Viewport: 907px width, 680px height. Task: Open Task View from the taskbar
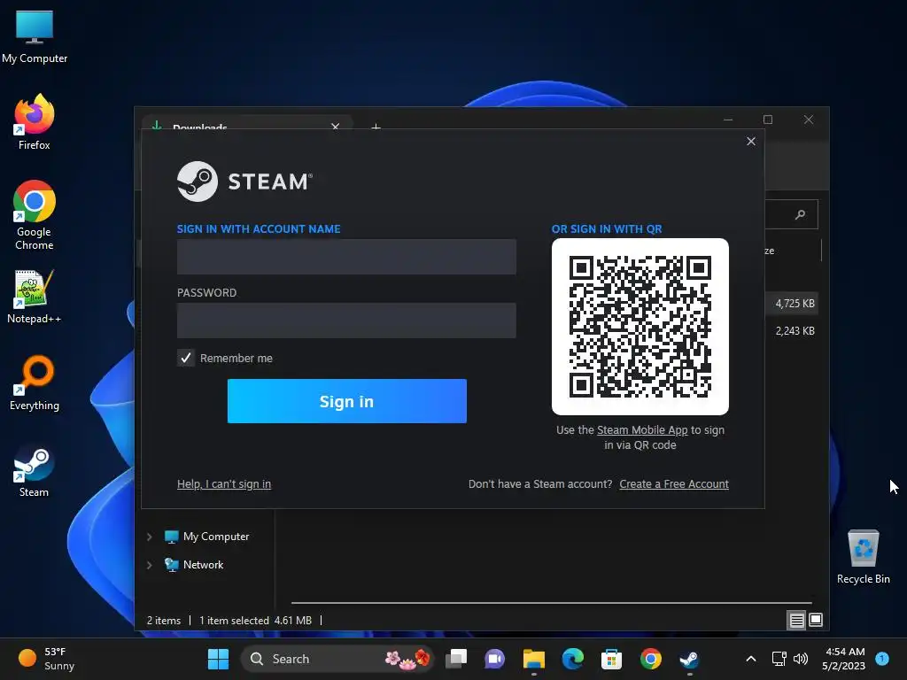(456, 659)
